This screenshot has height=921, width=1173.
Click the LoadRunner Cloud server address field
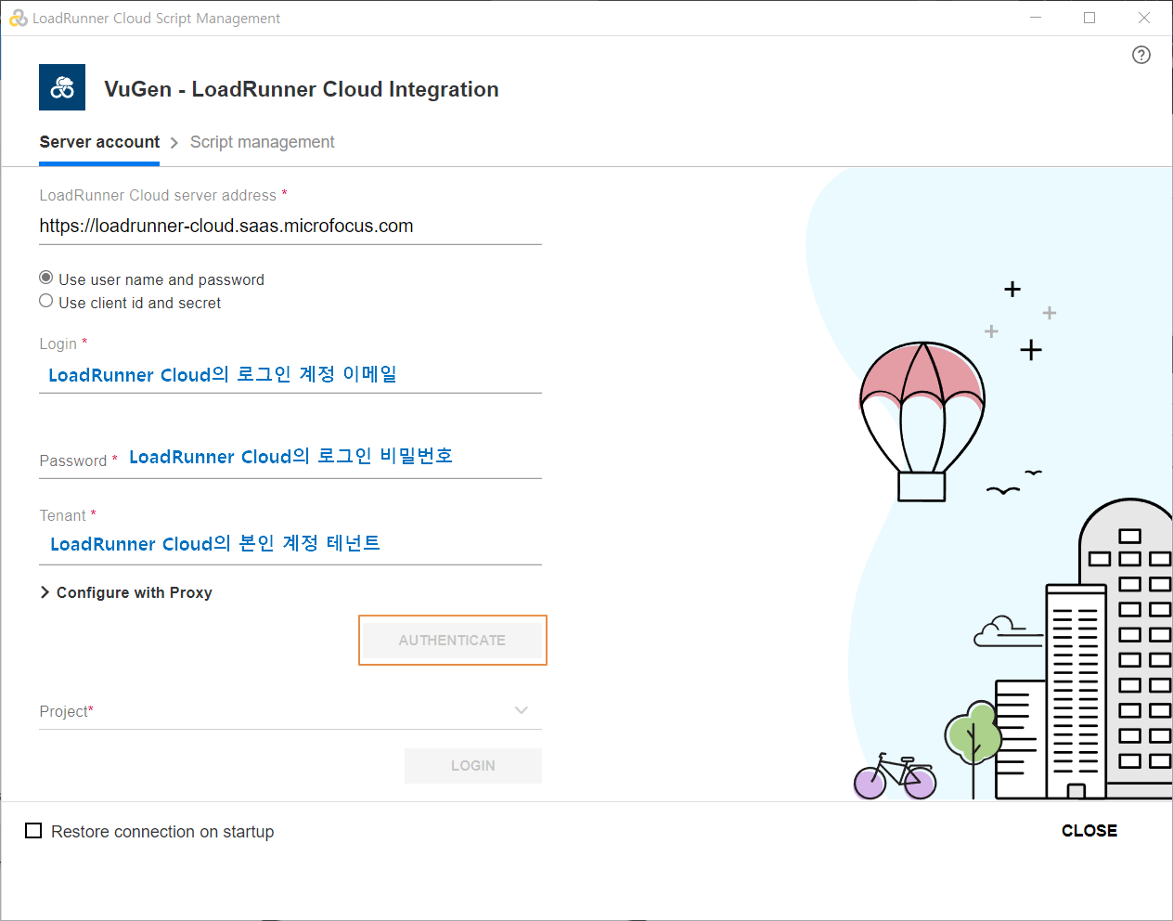click(278, 225)
